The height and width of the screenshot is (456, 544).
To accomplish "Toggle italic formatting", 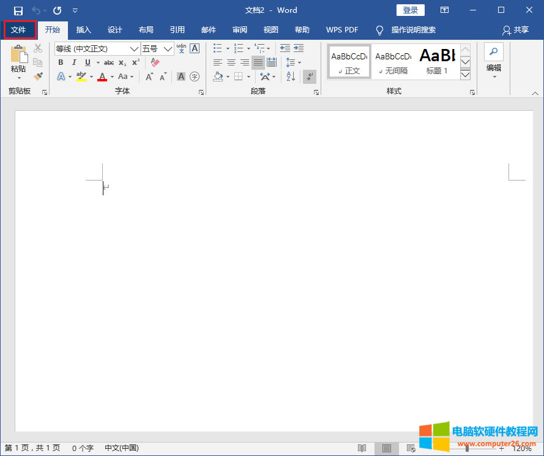I will coord(74,62).
